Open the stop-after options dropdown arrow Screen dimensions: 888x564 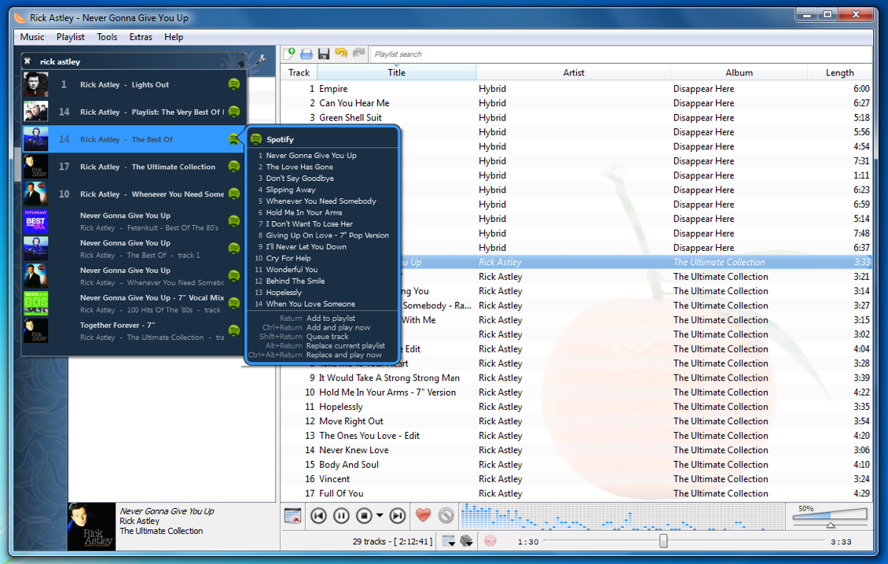pos(380,515)
